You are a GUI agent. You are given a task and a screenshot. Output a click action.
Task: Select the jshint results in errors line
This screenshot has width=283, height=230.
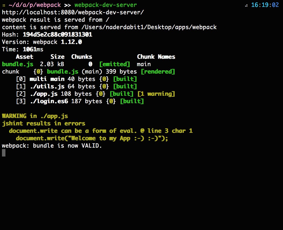click(x=44, y=123)
